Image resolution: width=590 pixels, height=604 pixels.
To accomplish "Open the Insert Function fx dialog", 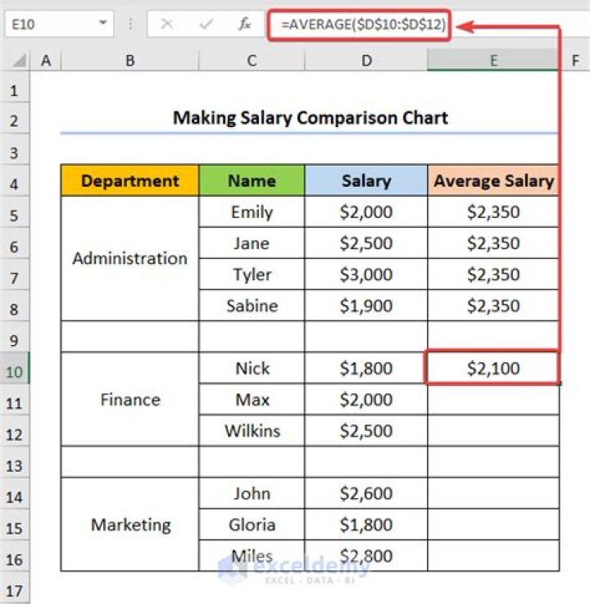I will point(245,25).
